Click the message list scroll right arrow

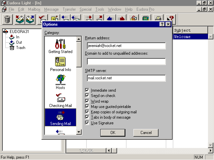point(211,150)
